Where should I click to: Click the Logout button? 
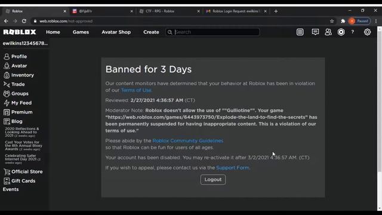pyautogui.click(x=213, y=180)
